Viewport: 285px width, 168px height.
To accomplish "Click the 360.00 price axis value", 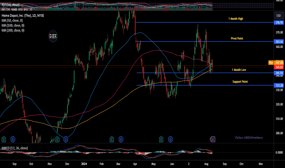I will [x=279, y=47].
